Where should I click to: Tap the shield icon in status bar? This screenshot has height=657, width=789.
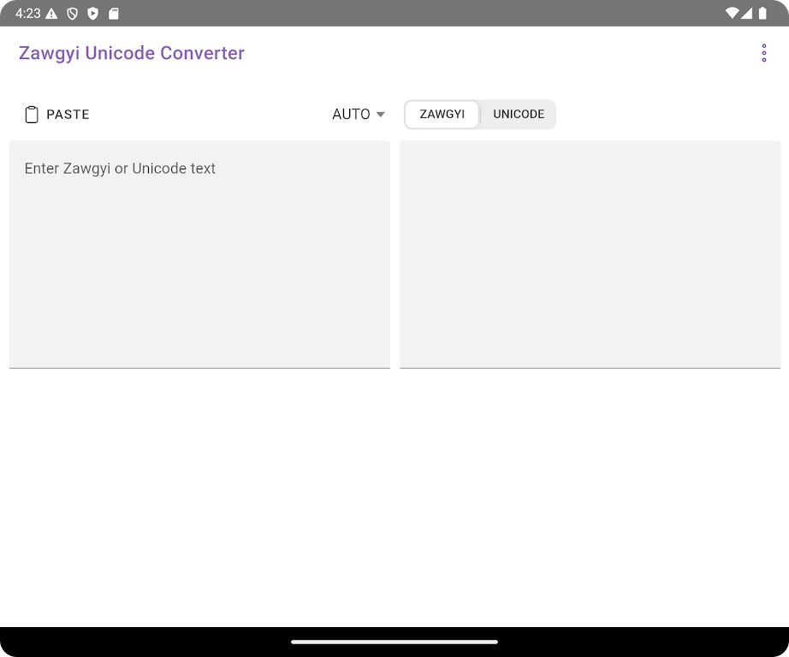(73, 14)
